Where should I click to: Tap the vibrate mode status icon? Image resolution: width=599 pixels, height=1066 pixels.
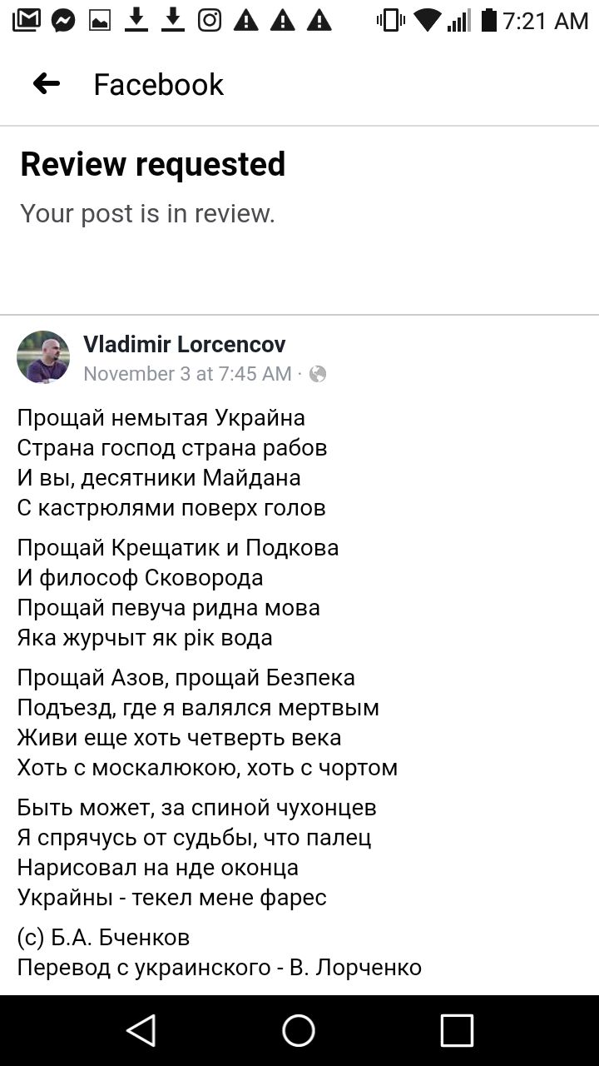point(390,20)
